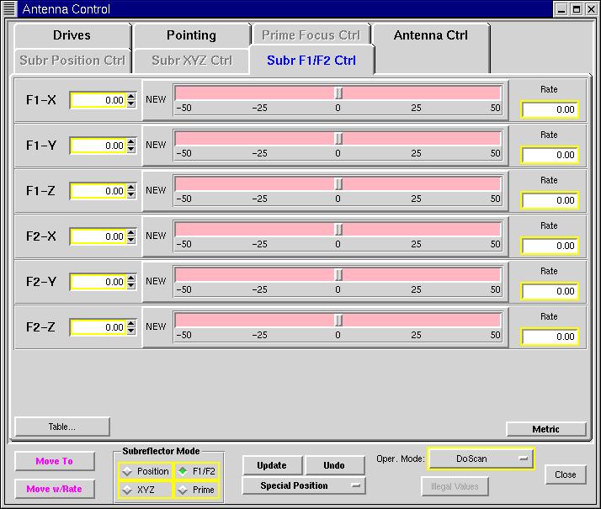Click the F2-Z slider handle
601x509 pixels.
click(338, 321)
